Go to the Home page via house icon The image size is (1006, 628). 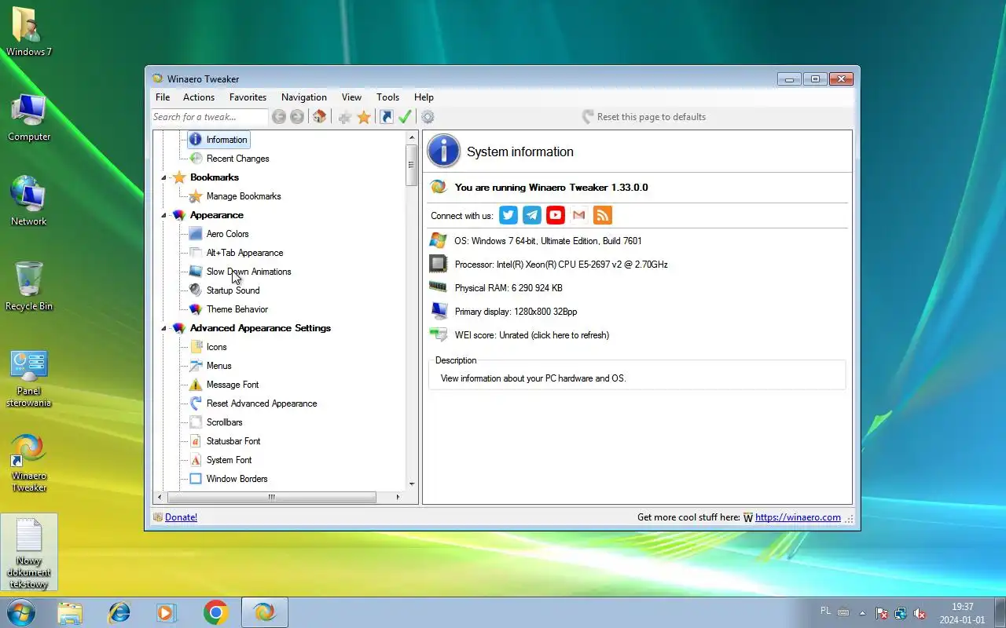click(x=319, y=117)
